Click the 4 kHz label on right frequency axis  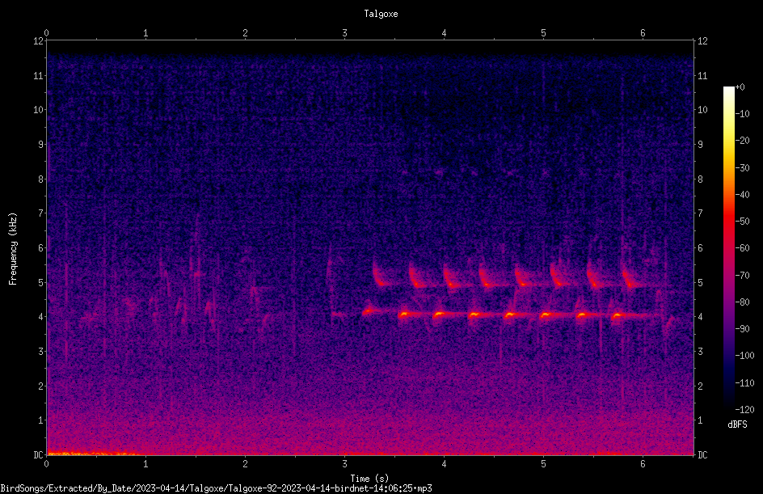click(x=700, y=317)
